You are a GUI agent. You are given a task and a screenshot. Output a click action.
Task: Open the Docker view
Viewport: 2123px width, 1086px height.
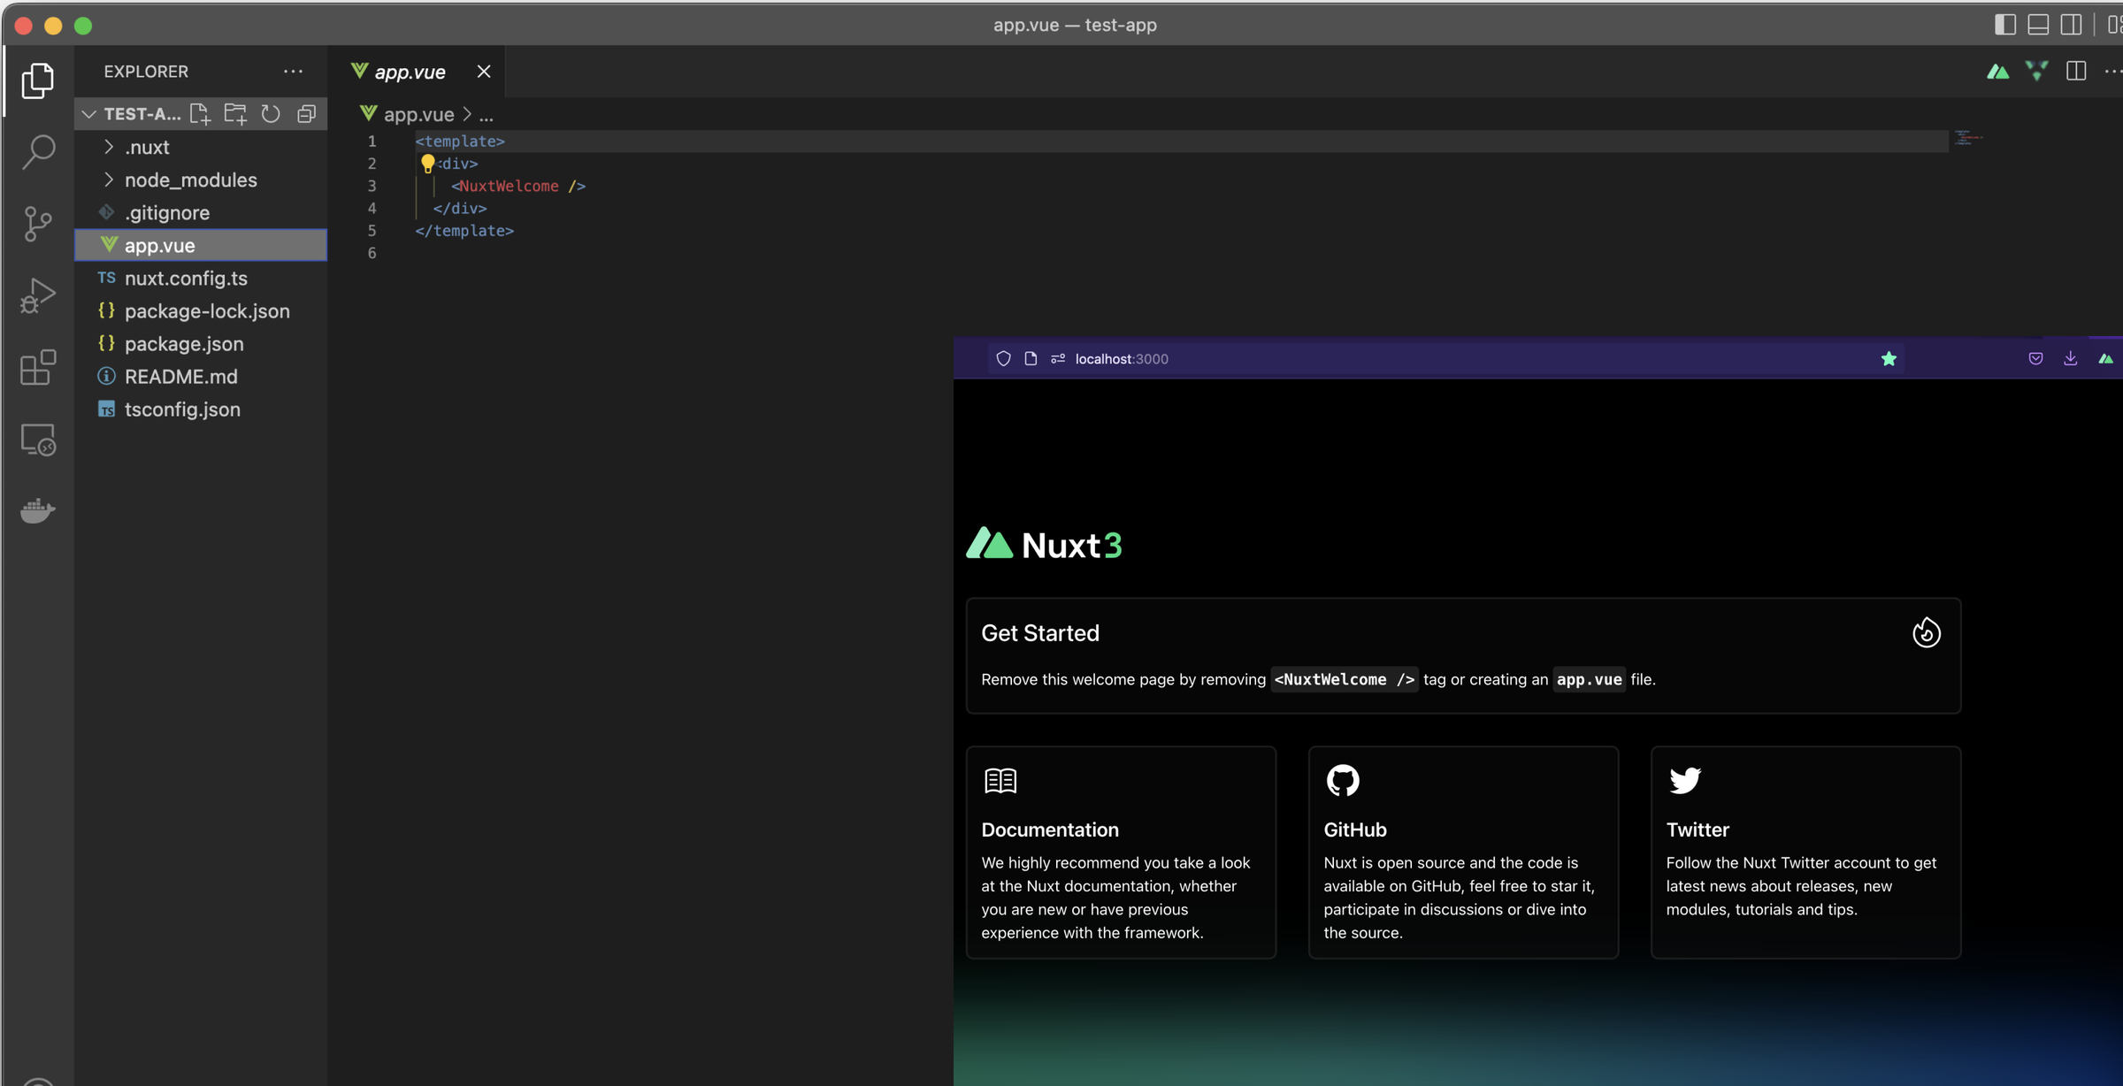pos(38,510)
